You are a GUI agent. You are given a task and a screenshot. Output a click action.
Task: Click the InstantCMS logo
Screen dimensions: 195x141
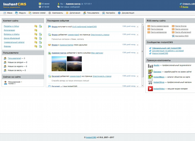pyautogui.click(x=15, y=4)
